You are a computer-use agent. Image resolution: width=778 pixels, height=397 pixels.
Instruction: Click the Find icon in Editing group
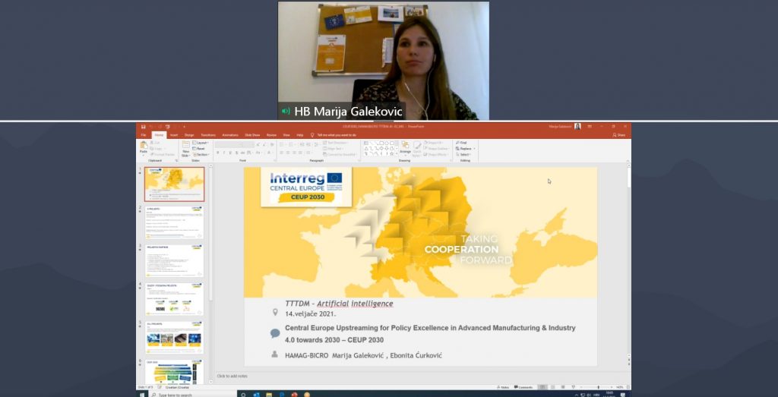[x=463, y=142]
